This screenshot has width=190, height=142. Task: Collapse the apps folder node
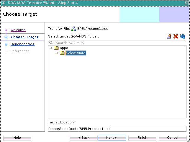pyautogui.click(x=51, y=48)
